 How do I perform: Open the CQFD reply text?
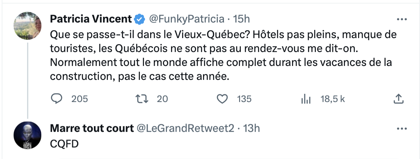(64, 144)
